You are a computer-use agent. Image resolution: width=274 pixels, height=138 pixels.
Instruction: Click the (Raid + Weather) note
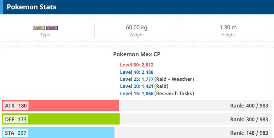pos(174,79)
